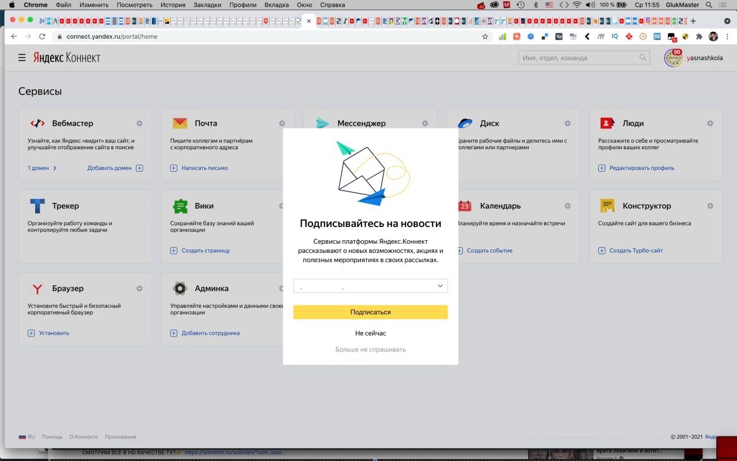This screenshot has width=737, height=461.
Task: Open settings gear of Браузер card
Action: (139, 288)
